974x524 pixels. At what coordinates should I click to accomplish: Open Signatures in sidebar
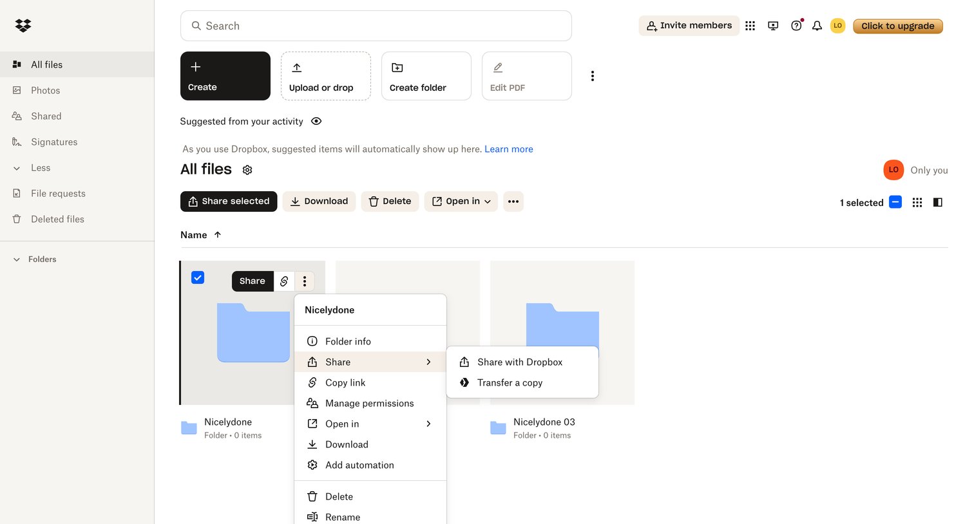77,142
